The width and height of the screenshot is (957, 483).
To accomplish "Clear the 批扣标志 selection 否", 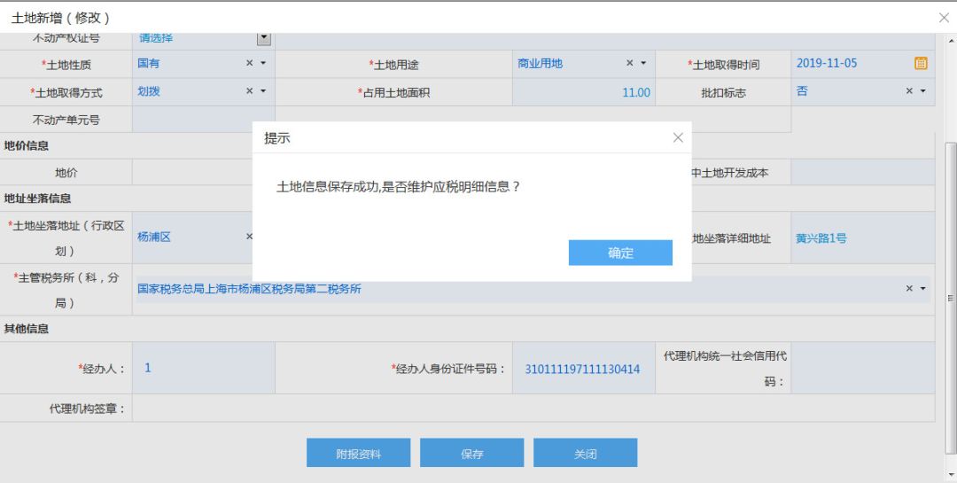I will [909, 91].
